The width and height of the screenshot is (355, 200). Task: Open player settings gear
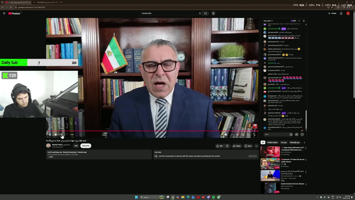[x=237, y=134]
